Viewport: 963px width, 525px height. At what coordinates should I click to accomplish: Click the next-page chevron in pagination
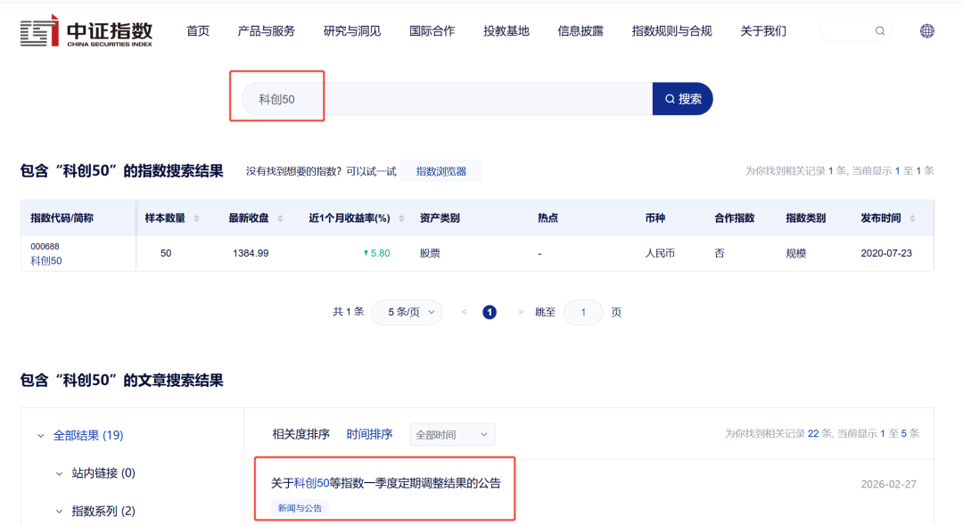point(520,312)
